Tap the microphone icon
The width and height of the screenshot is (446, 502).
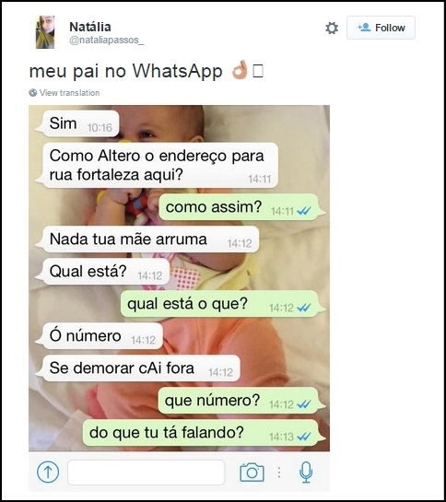tap(306, 472)
